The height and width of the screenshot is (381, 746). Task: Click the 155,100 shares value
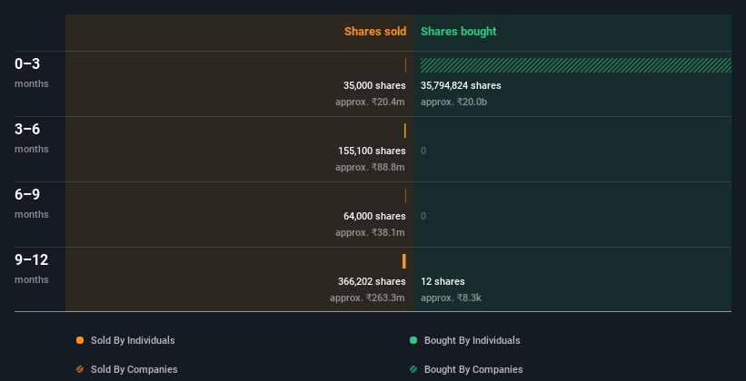click(372, 151)
